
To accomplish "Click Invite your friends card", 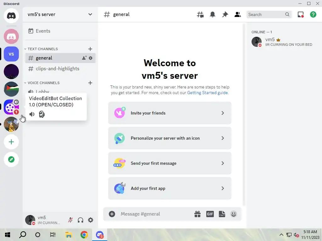I will [x=169, y=113].
